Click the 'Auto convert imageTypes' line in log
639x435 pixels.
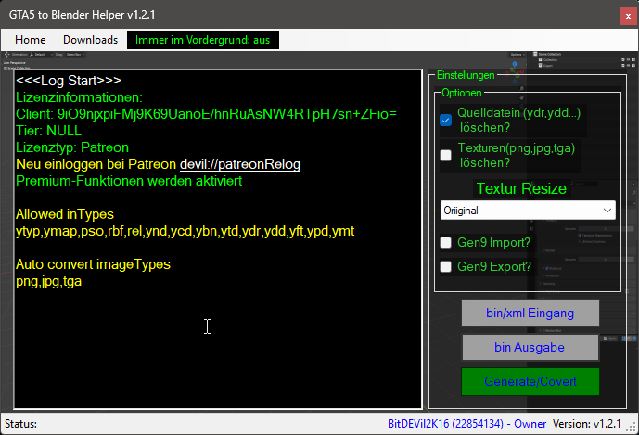[93, 264]
